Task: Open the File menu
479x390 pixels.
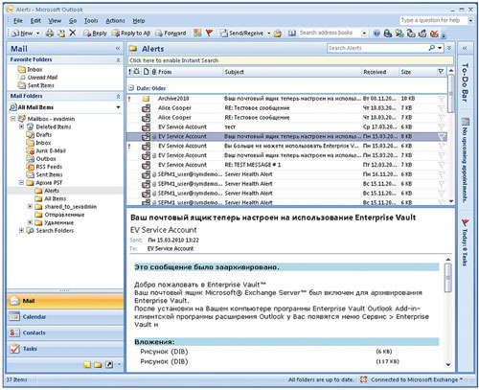Action: pos(18,21)
